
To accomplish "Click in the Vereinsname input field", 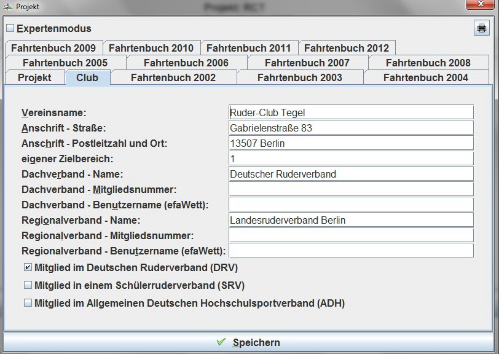I will coord(350,112).
